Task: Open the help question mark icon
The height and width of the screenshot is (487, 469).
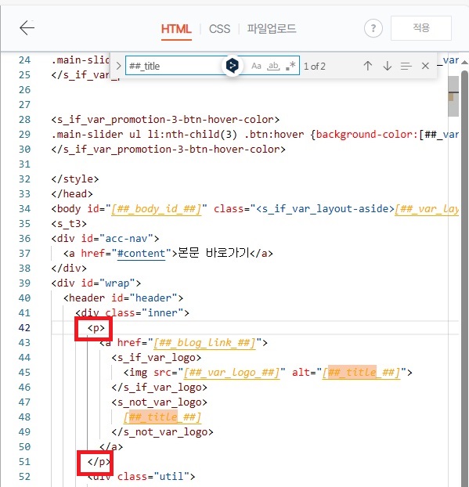Action: click(373, 28)
